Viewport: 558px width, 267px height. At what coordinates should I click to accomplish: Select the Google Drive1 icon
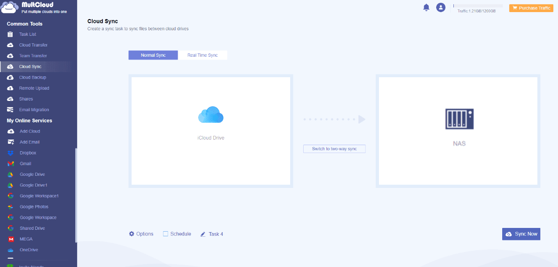point(10,185)
